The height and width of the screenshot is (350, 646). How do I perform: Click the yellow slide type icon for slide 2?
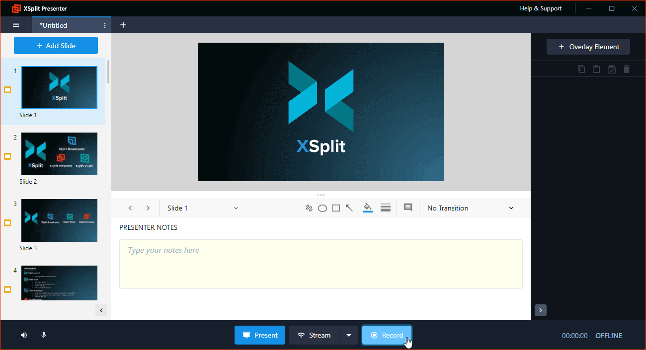tap(7, 156)
